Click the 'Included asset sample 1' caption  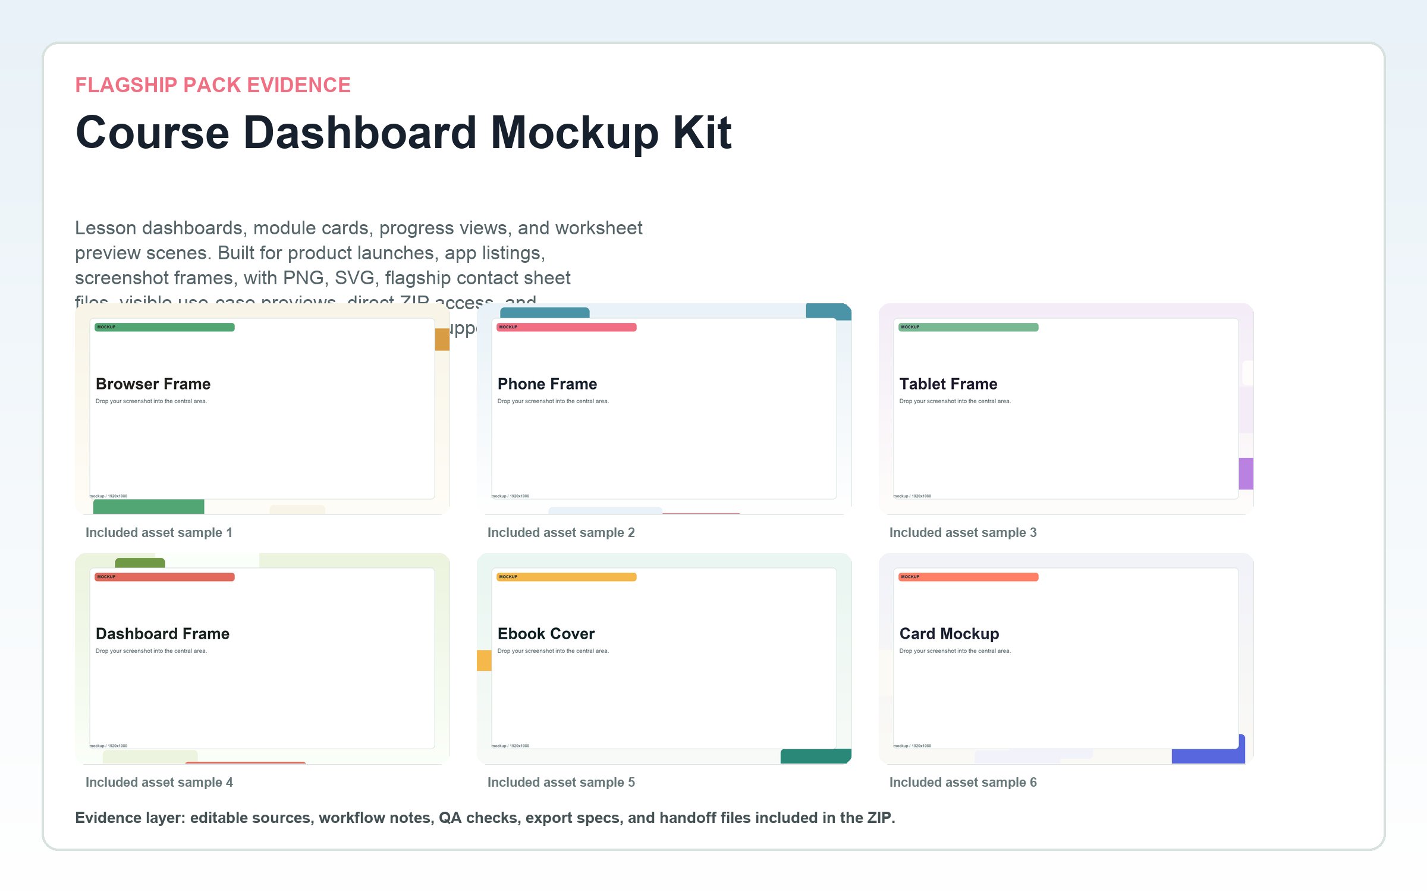click(x=159, y=533)
